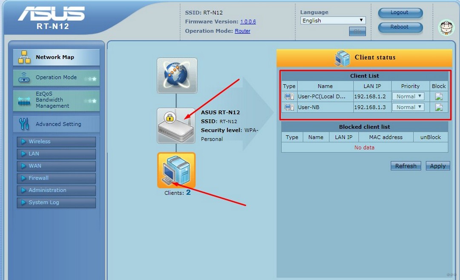This screenshot has width=460, height=280.
Task: Click the LAN IP 192.168.1.2 cell
Action: (372, 97)
